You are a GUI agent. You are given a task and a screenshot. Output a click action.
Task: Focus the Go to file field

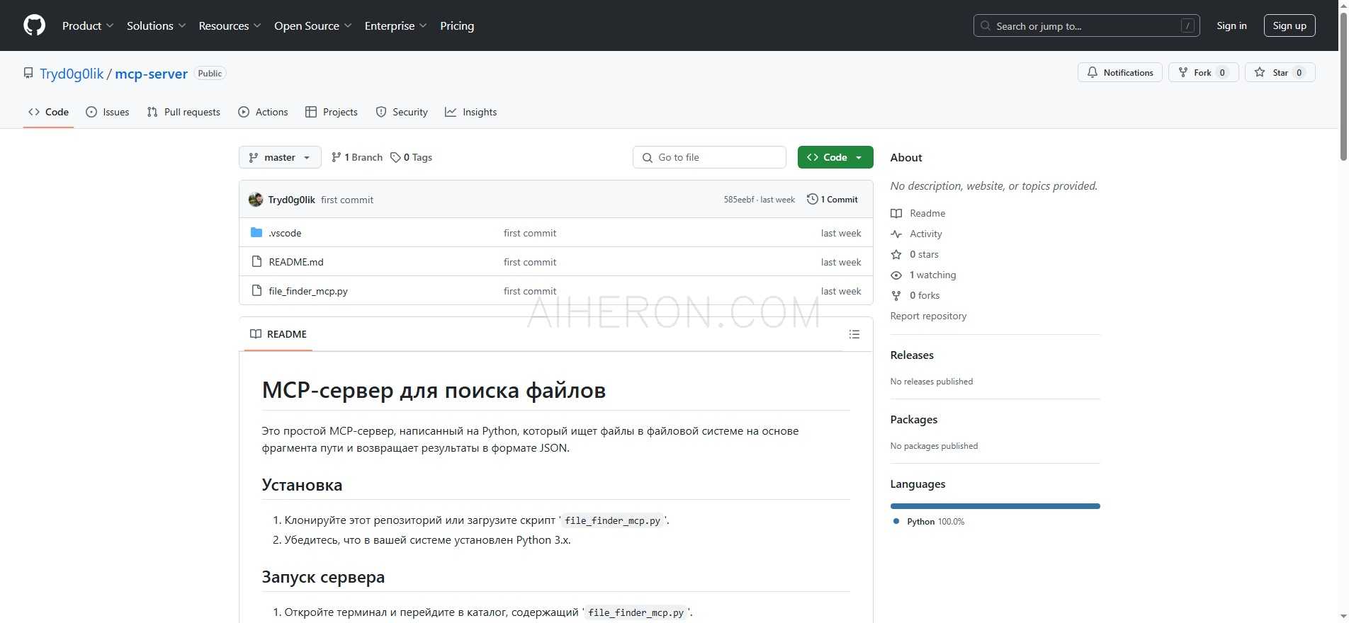(x=709, y=157)
